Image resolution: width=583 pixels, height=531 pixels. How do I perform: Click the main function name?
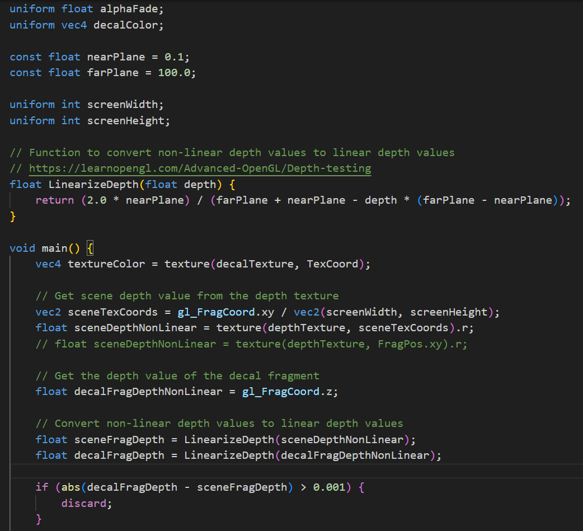[54, 248]
